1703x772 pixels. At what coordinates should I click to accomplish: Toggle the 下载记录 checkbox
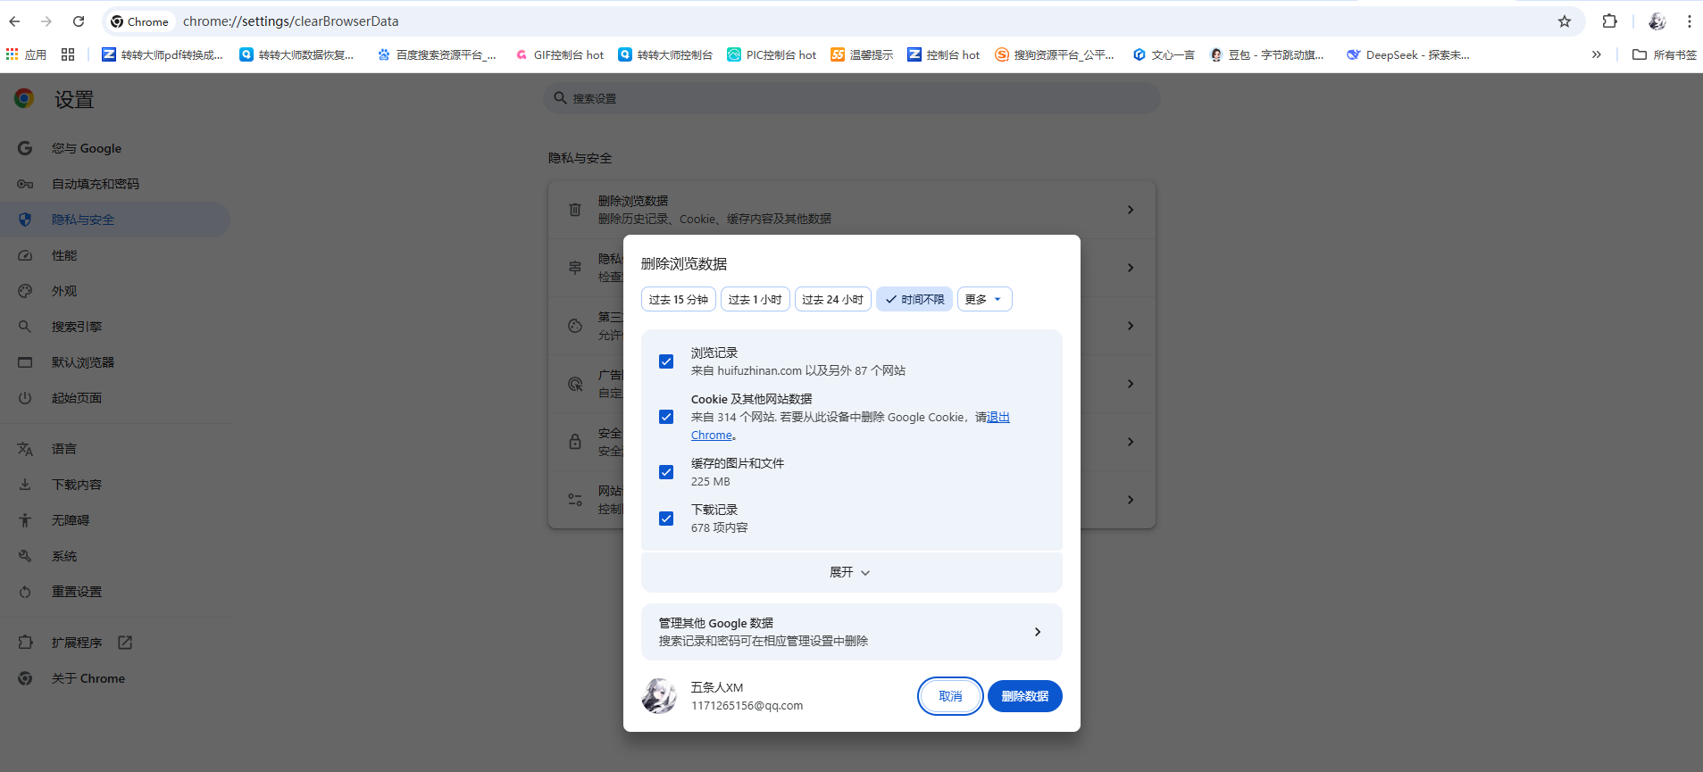[666, 519]
